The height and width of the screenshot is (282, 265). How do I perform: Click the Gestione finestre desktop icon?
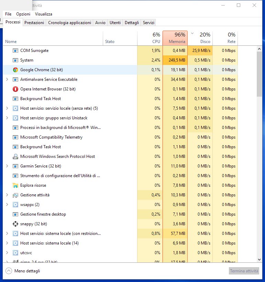click(x=15, y=214)
